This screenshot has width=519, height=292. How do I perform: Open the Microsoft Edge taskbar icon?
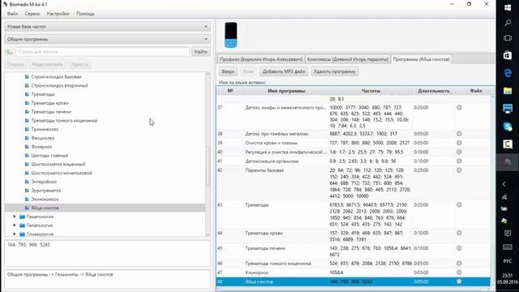tap(508, 73)
